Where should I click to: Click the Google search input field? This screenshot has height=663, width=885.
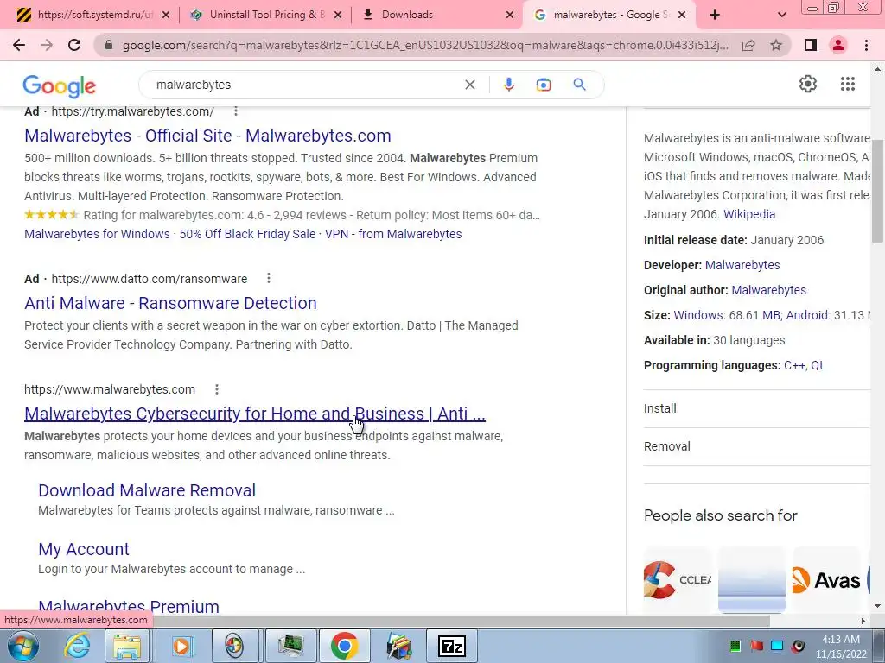click(305, 85)
